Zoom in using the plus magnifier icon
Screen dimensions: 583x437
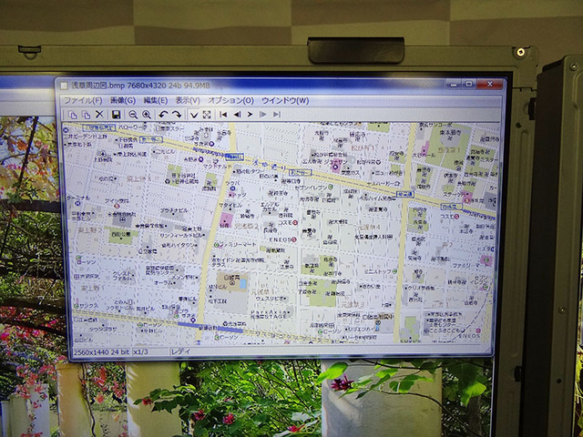click(147, 115)
